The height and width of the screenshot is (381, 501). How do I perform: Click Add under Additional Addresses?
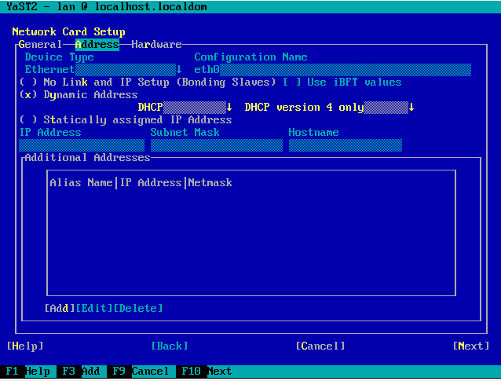pyautogui.click(x=60, y=308)
